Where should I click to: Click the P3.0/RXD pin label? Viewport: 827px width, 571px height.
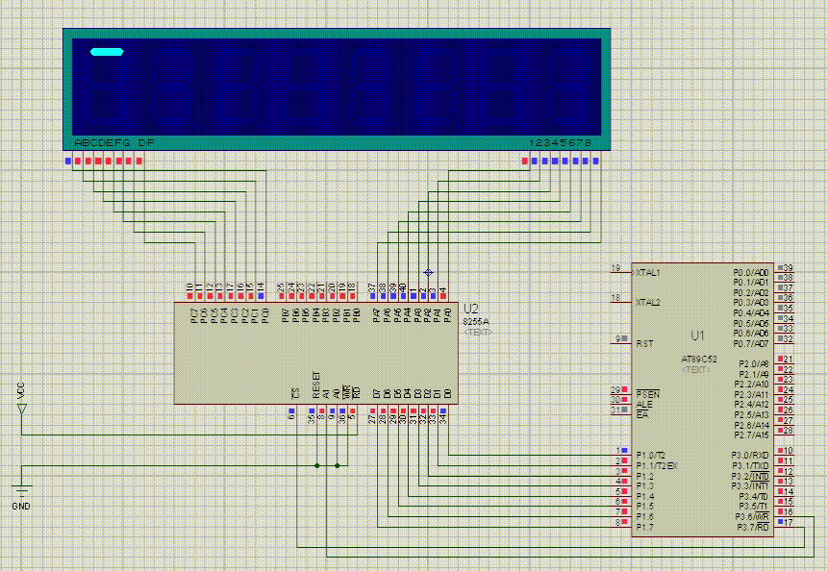pos(750,455)
